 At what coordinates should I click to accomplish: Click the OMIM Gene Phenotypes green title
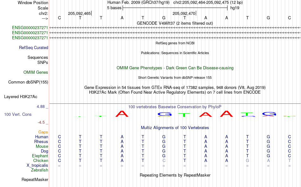pos(175,68)
